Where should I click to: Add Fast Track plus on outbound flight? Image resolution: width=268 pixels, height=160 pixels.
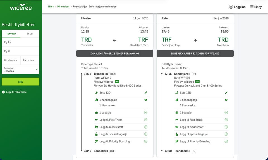point(146,120)
